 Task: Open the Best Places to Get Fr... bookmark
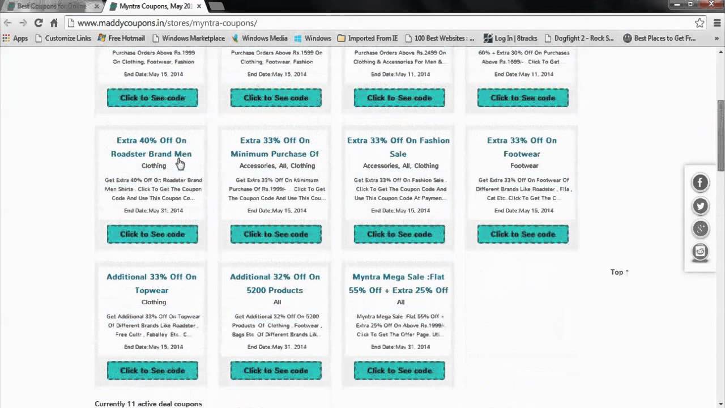pyautogui.click(x=659, y=38)
